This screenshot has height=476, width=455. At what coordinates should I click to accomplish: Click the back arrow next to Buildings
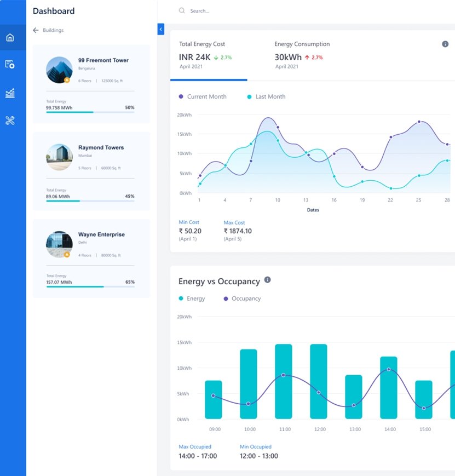coord(36,30)
